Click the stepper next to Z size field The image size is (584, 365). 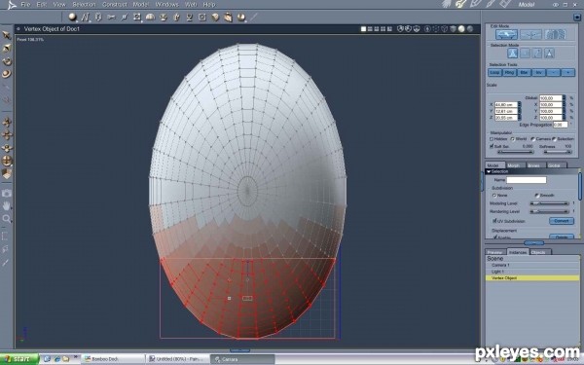coord(519,118)
